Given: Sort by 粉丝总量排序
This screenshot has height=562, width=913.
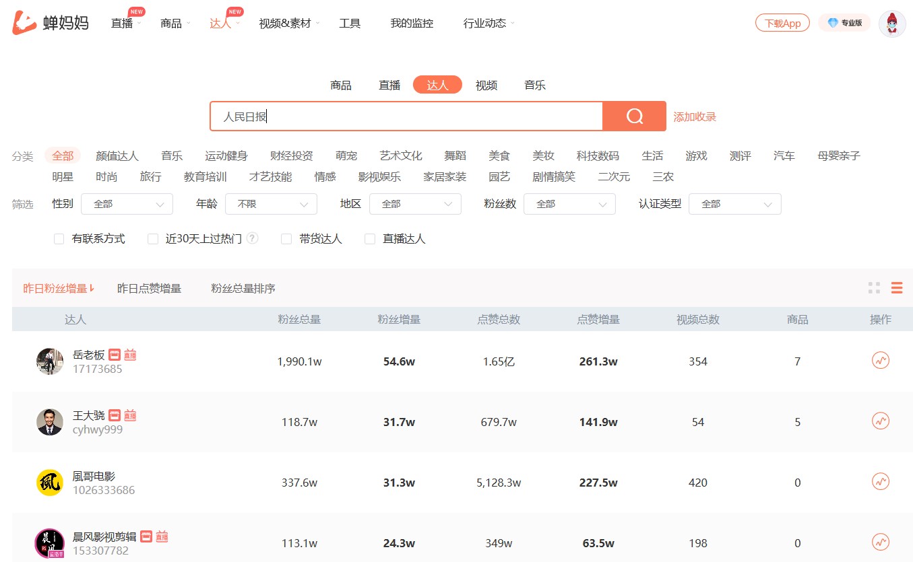Looking at the screenshot, I should 243,289.
